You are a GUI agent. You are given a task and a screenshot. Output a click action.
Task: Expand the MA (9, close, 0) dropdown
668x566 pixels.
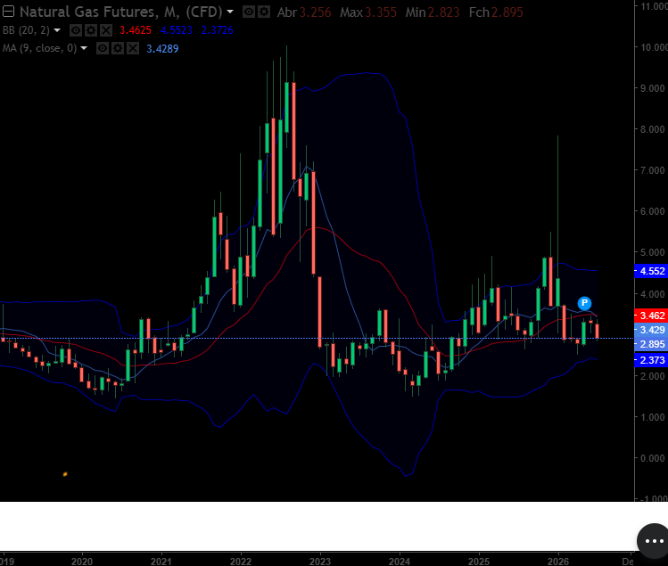pyautogui.click(x=84, y=48)
